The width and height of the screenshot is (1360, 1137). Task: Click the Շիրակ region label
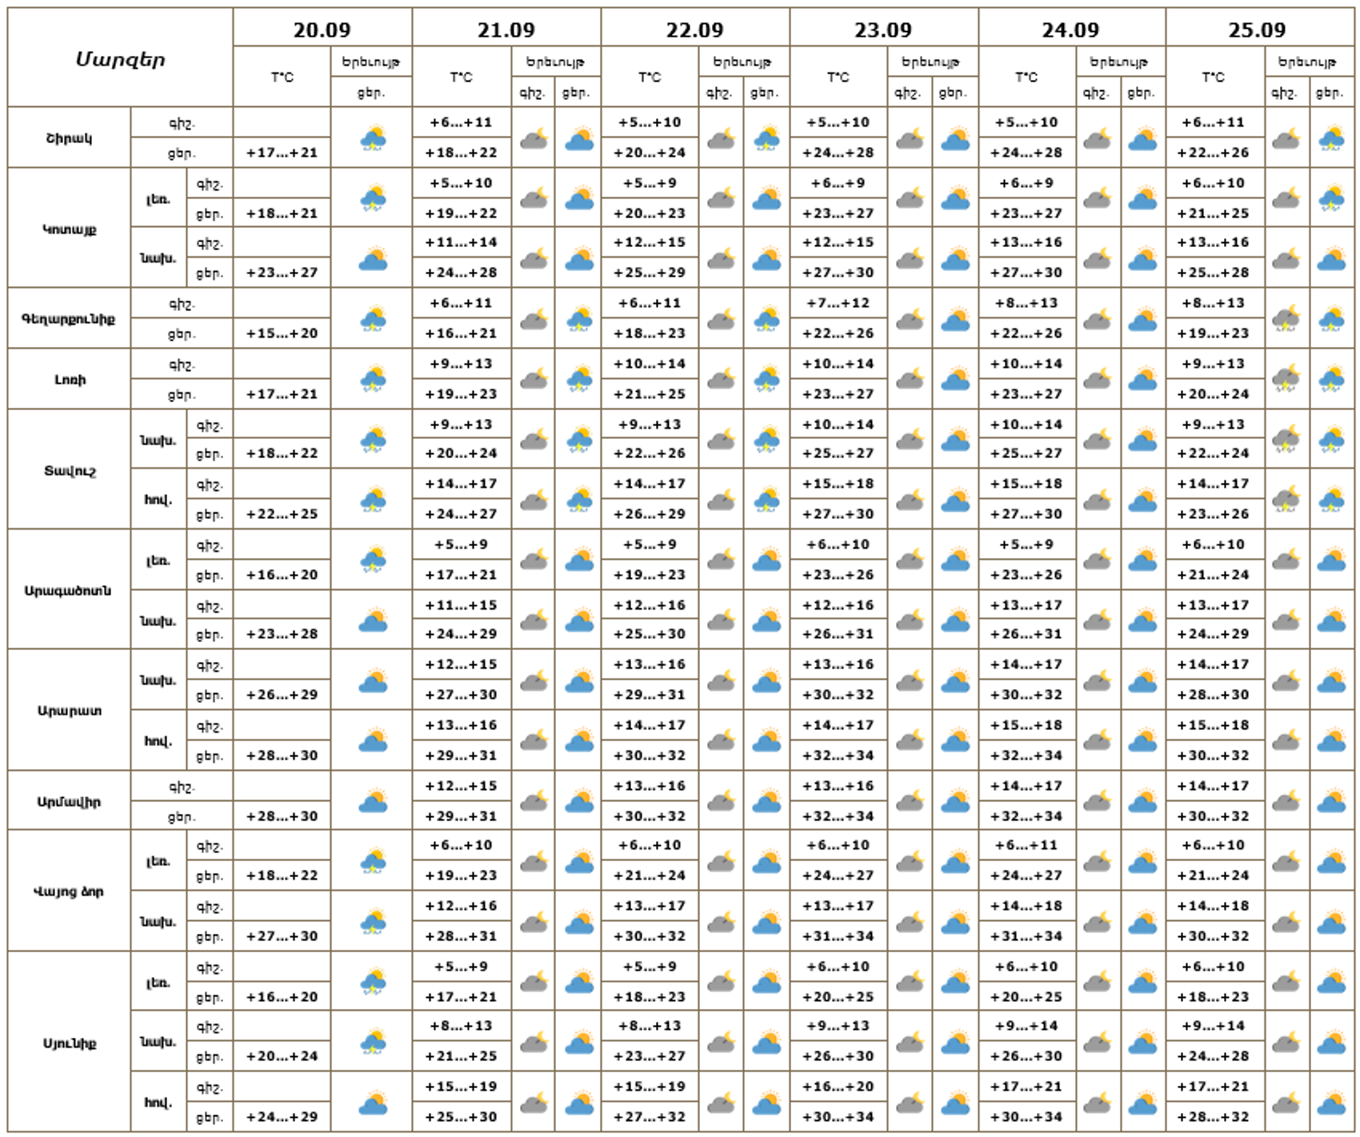click(x=69, y=138)
